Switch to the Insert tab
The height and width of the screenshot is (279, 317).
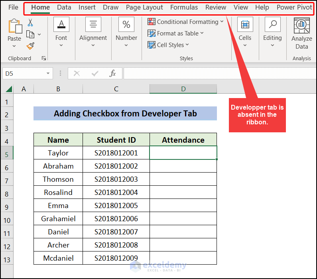point(87,7)
